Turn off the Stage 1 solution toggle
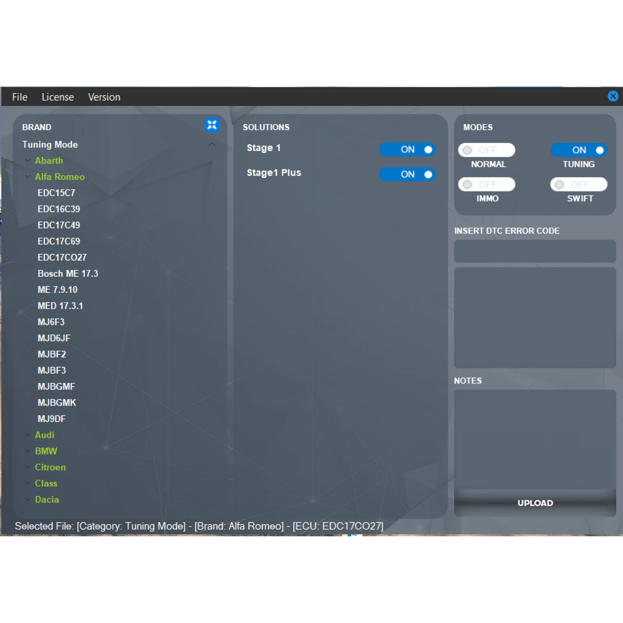Viewport: 623px width, 623px height. pyautogui.click(x=407, y=150)
